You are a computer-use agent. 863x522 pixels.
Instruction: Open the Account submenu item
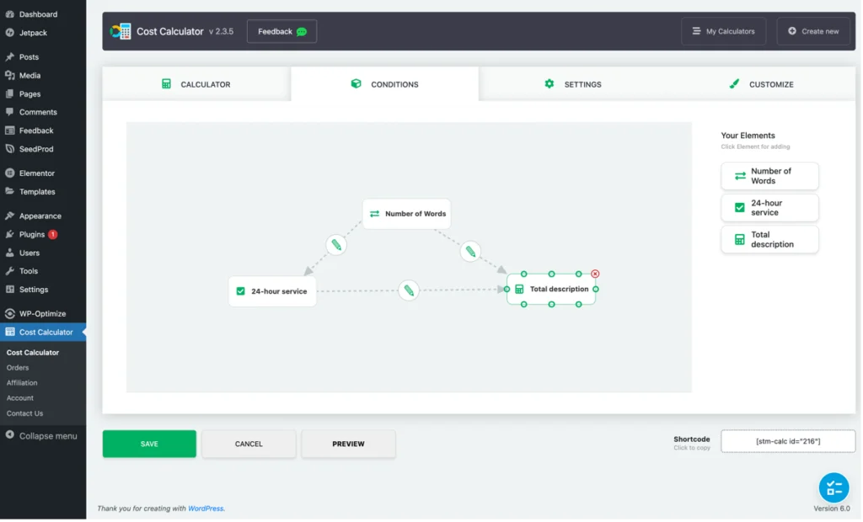(x=20, y=398)
